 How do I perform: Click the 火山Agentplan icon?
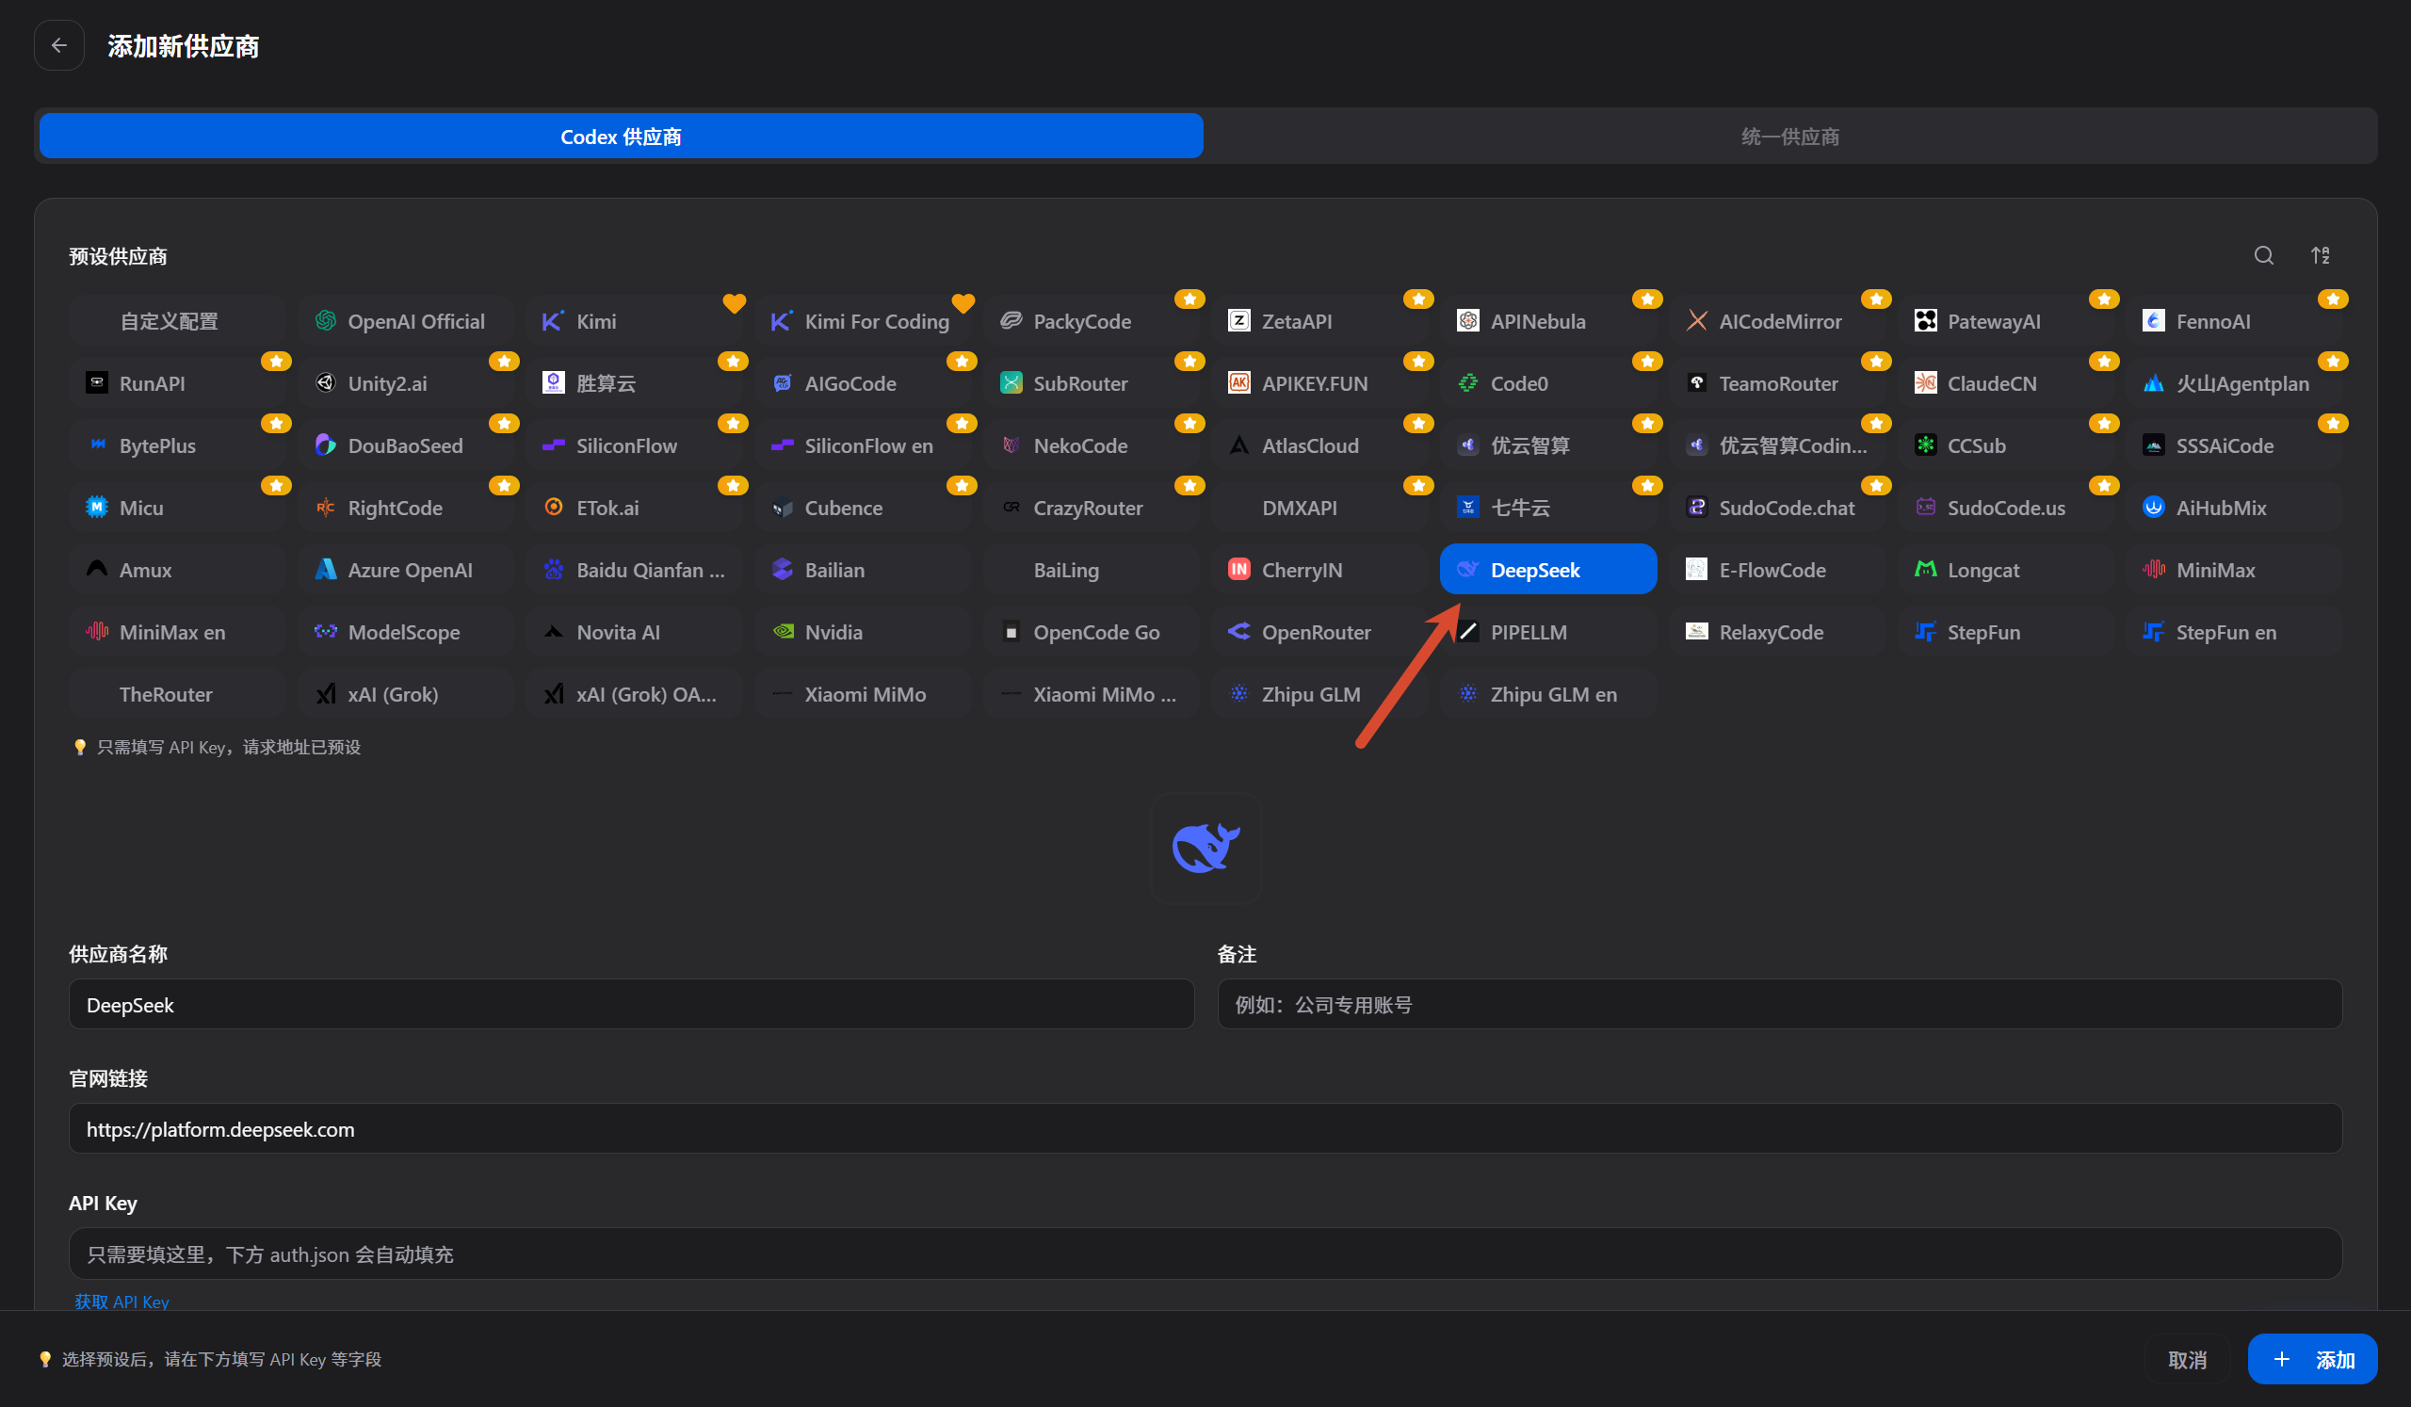(x=2154, y=383)
